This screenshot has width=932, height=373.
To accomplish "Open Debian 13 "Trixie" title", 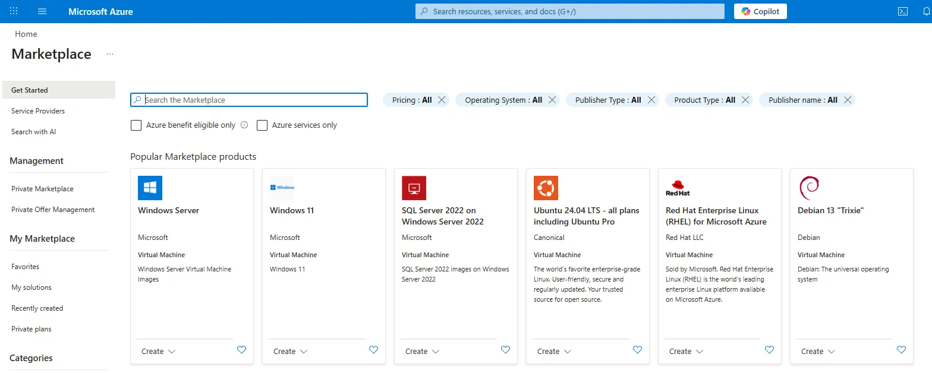I will point(830,210).
